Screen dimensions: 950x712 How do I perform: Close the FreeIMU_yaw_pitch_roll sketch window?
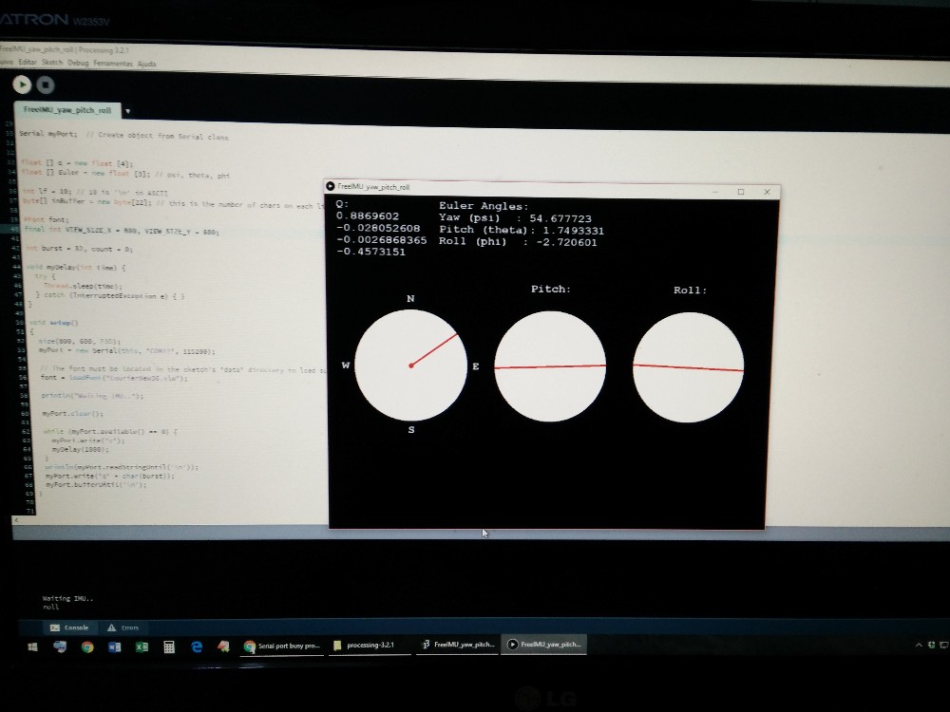point(767,192)
